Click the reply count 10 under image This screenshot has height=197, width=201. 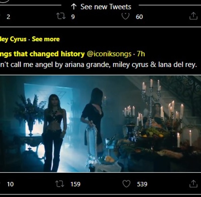click(x=10, y=184)
